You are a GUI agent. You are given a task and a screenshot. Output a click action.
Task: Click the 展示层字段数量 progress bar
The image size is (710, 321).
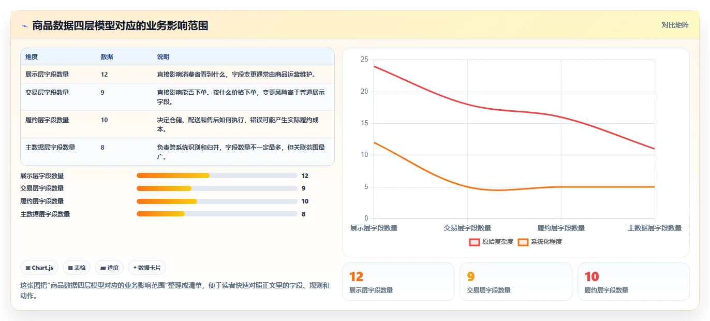(x=217, y=176)
